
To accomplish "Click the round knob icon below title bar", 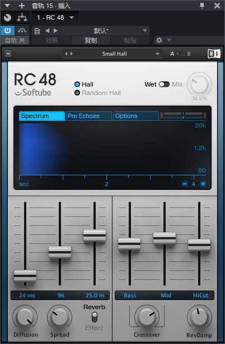I will 7,17.
